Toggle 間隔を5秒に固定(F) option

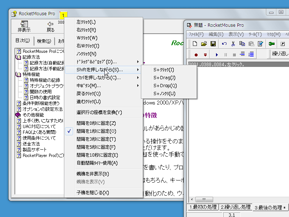coord(104,147)
